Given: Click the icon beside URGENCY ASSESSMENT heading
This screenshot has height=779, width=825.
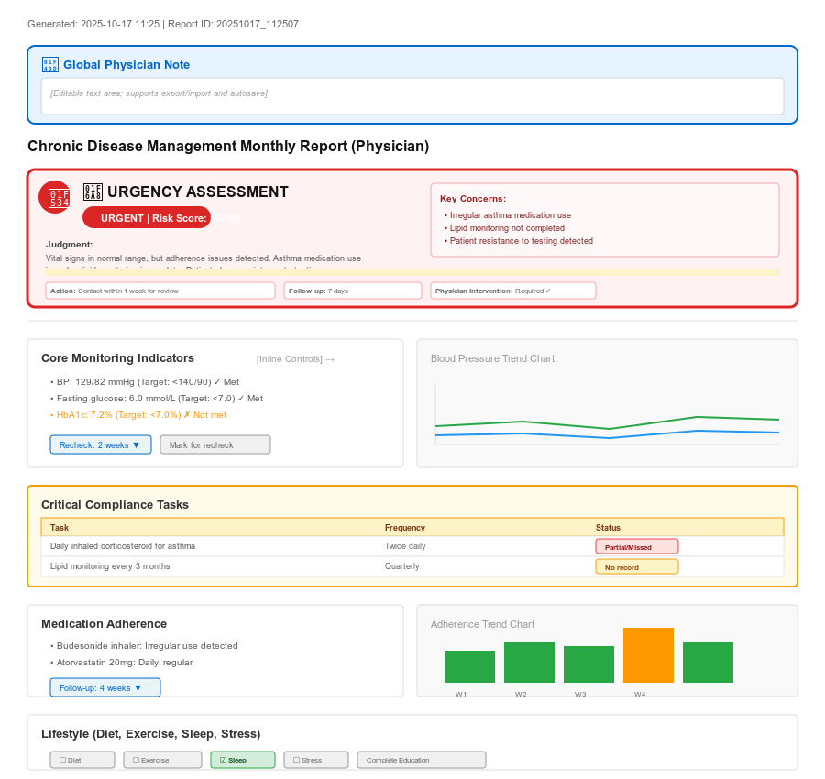Looking at the screenshot, I should pos(93,192).
